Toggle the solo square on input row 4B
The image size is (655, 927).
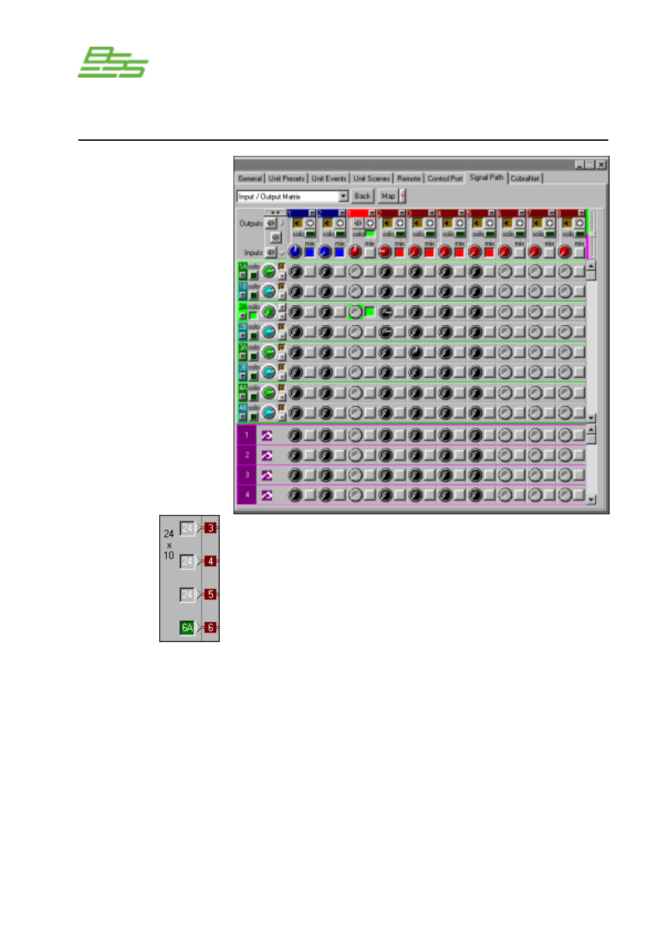(253, 417)
